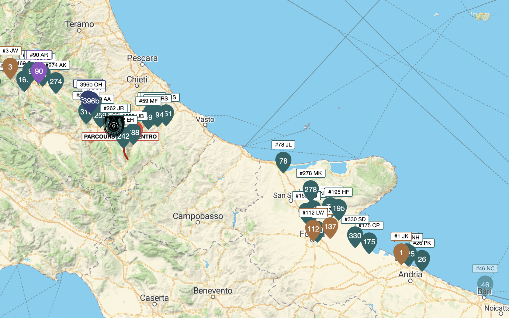Select the purple marker numbered 90
This screenshot has width=509, height=318.
39,71
